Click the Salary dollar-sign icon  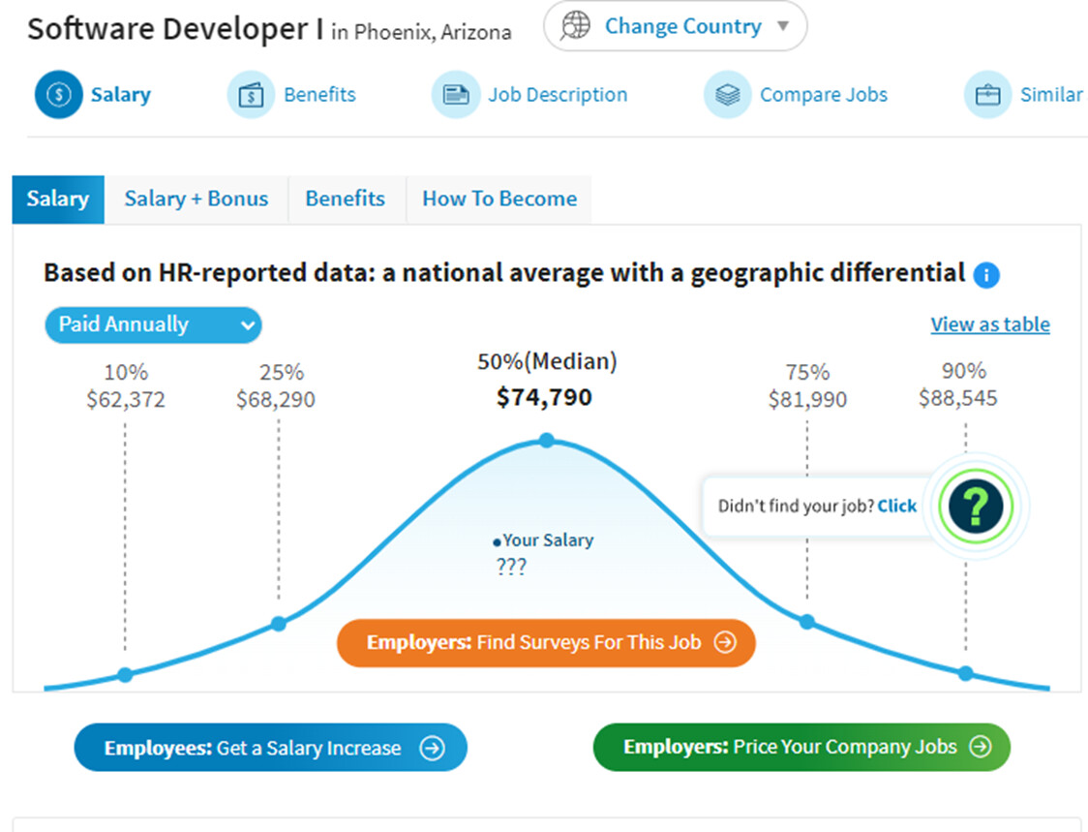(59, 95)
